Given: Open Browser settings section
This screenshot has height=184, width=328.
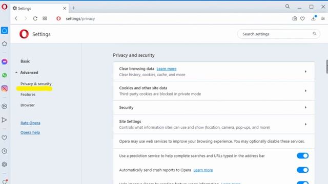Looking at the screenshot, I should tap(28, 105).
